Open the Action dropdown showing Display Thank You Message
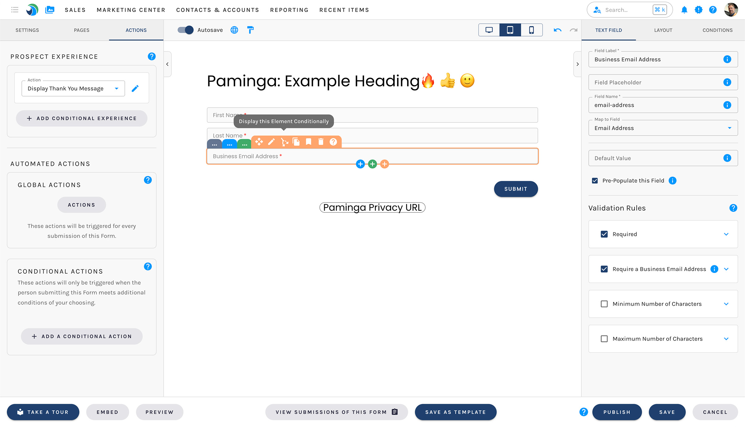This screenshot has height=427, width=745. pyautogui.click(x=73, y=89)
